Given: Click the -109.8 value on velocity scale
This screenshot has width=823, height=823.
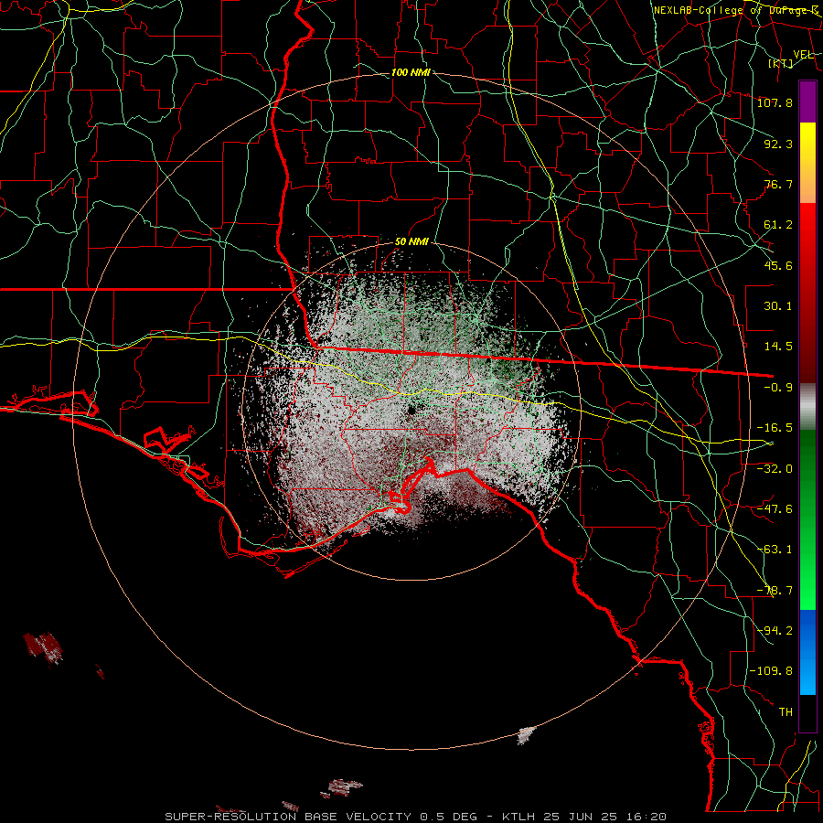Looking at the screenshot, I should pos(771,671).
